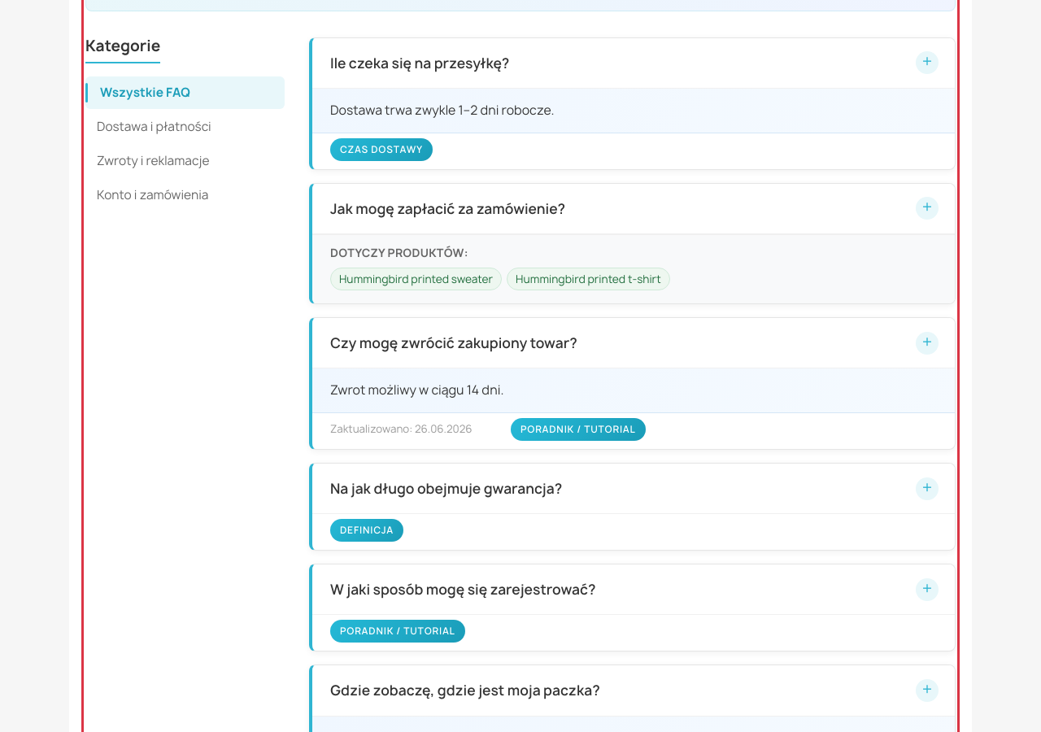Choose the 'Konto i zamówienia' category
Viewport: 1041px width, 732px height.
(185, 195)
